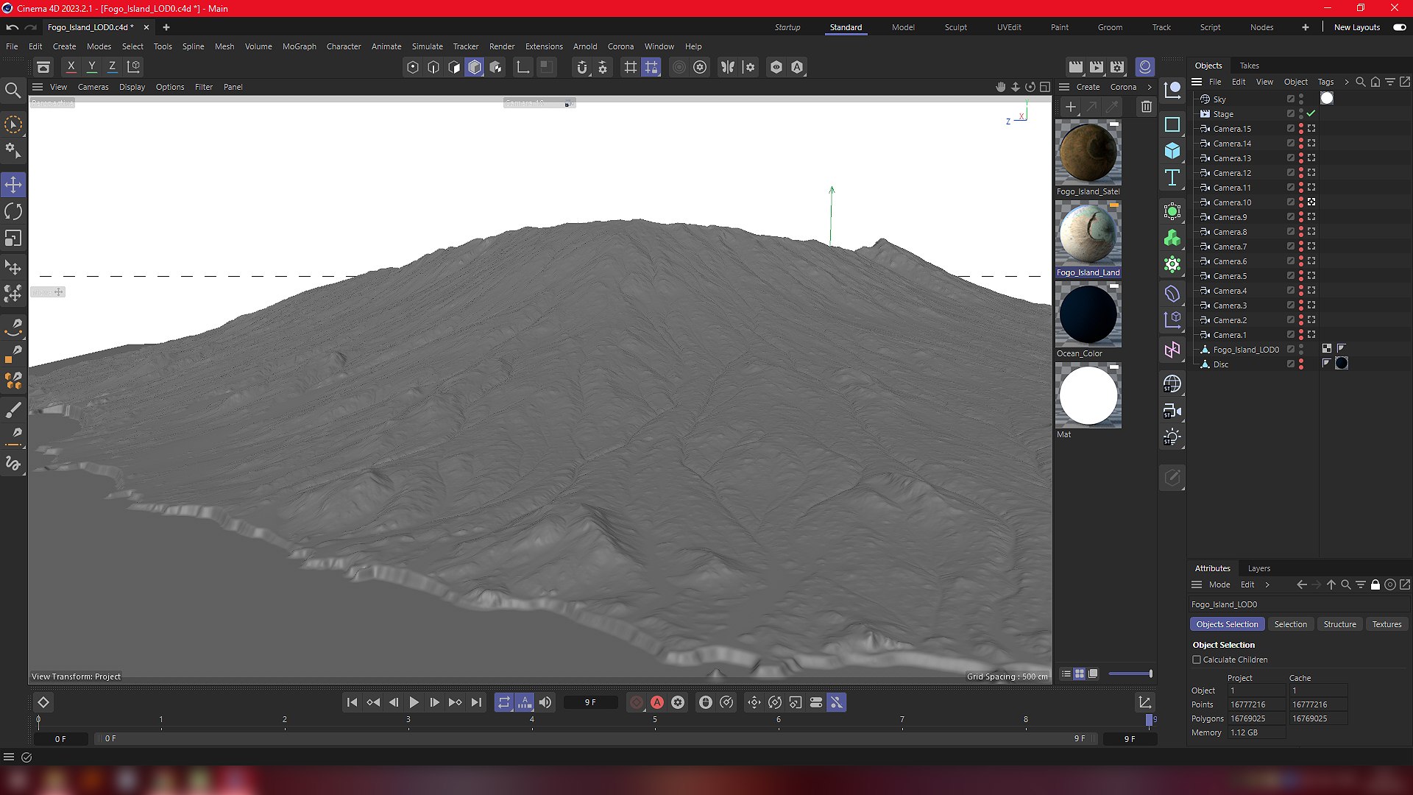Add a new material with plus icon
1413x795 pixels.
click(x=1071, y=107)
